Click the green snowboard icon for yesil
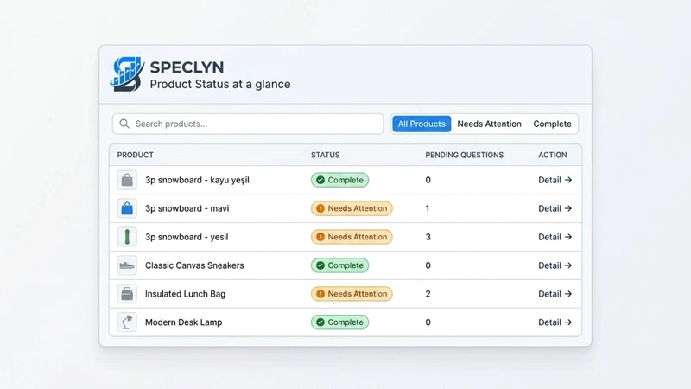 [127, 237]
